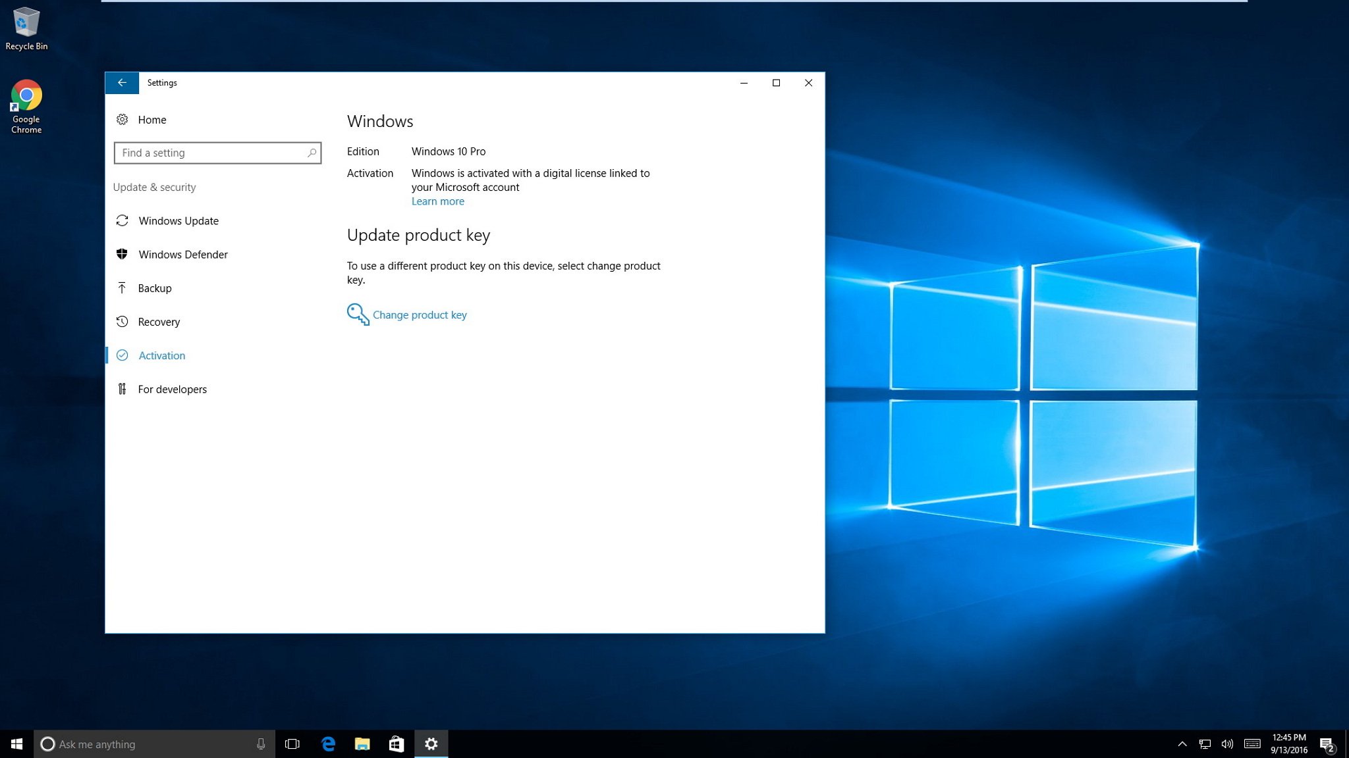Expand Windows Defender sidebar item
Image resolution: width=1349 pixels, height=758 pixels.
182,253
